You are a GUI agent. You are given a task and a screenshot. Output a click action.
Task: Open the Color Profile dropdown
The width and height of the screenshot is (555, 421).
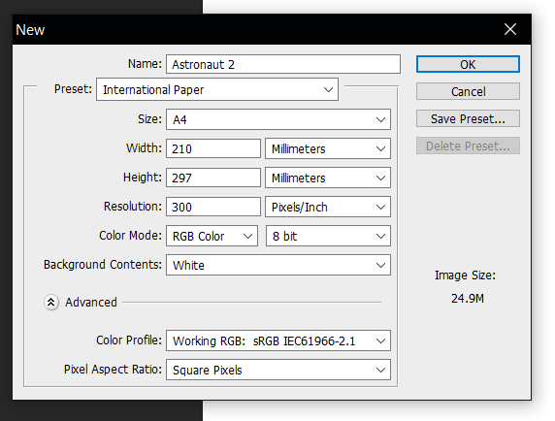(x=278, y=340)
